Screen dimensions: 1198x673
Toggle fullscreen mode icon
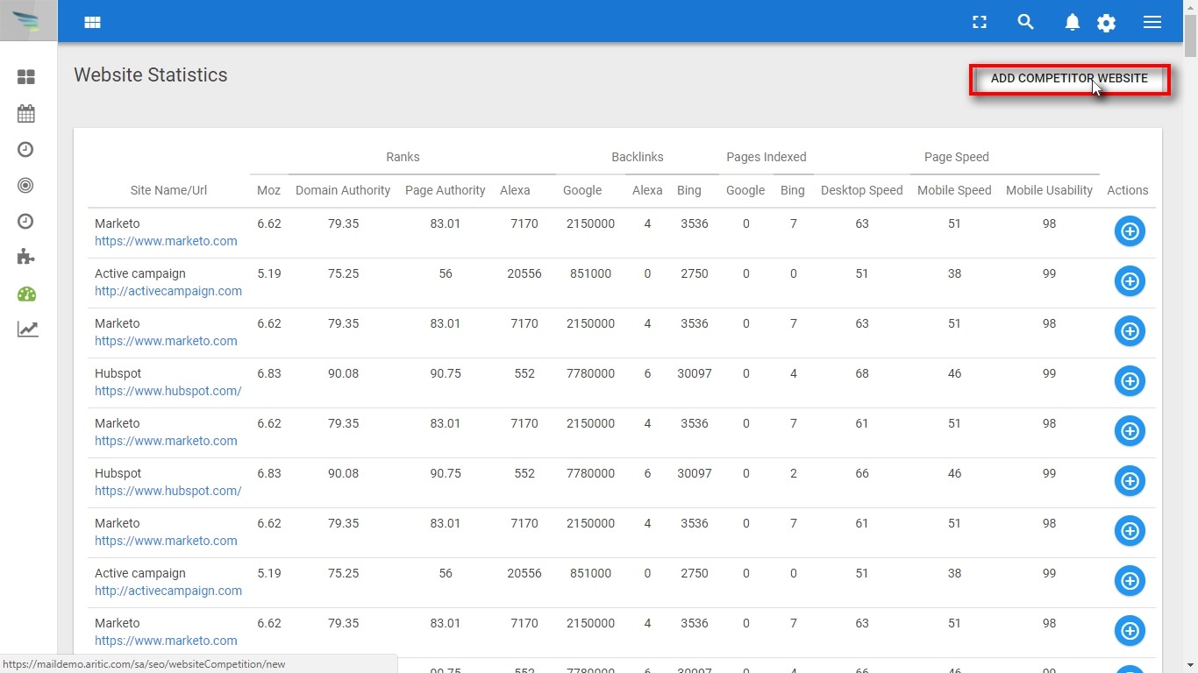click(x=980, y=23)
